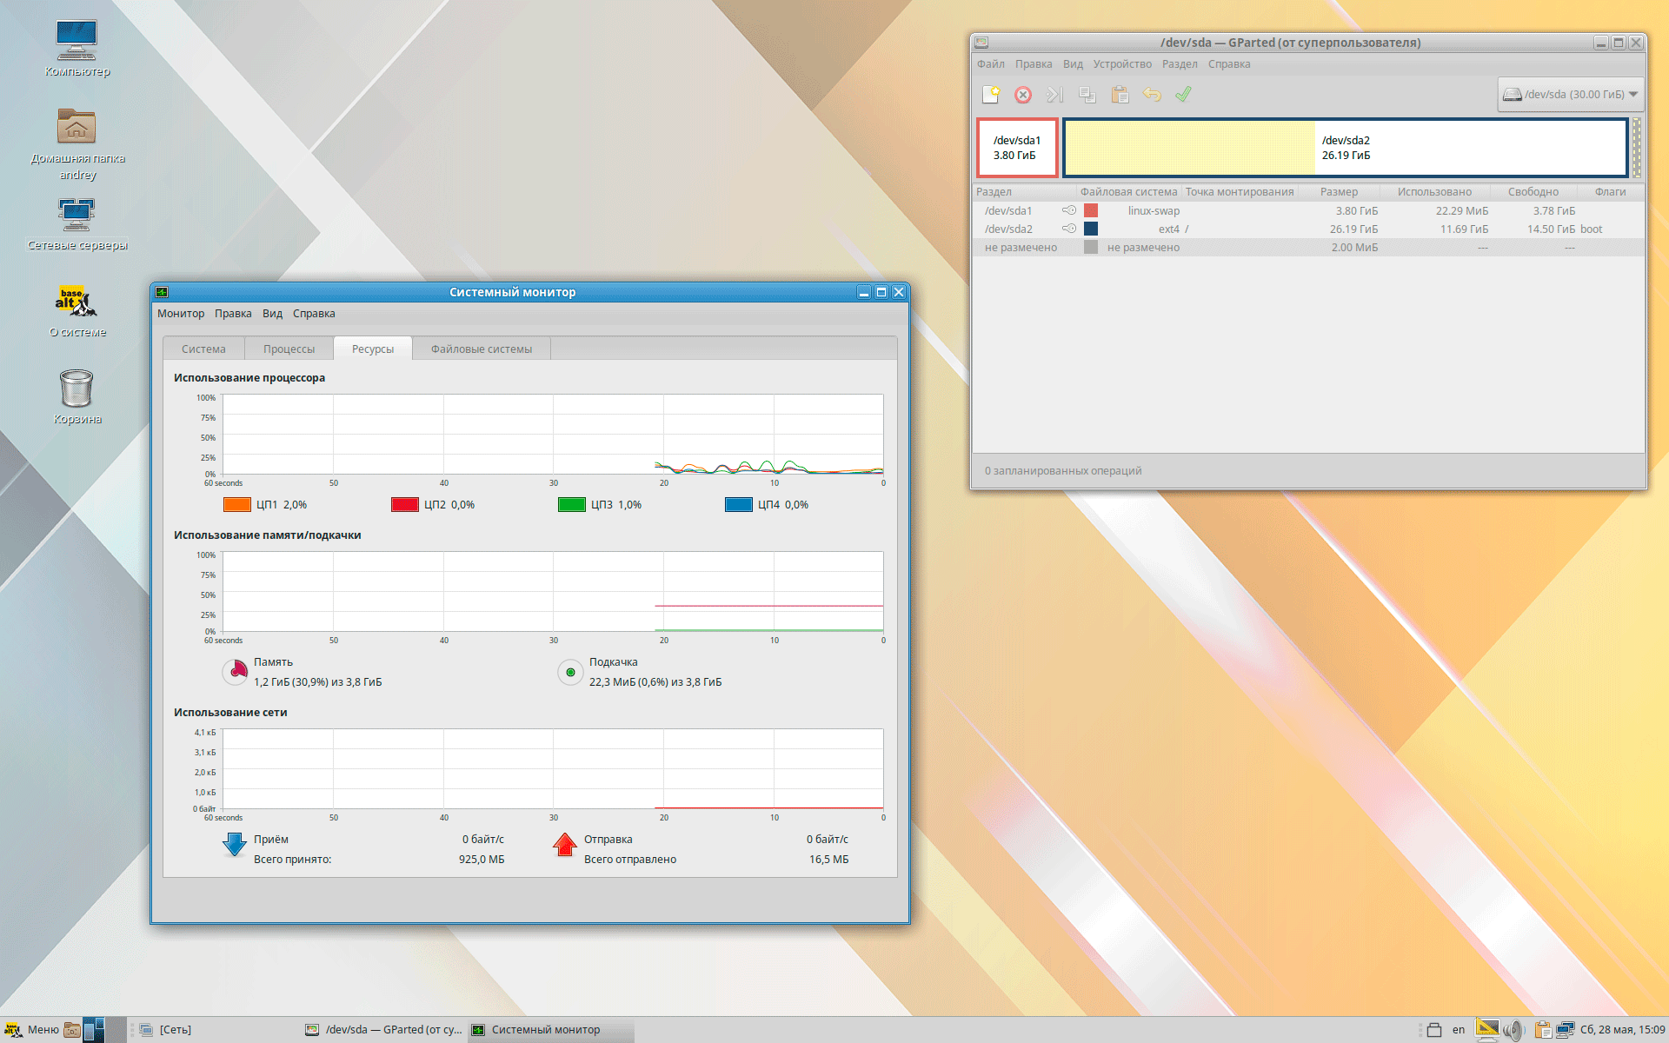
Task: Open the Устройство menu in GParted
Action: 1121,64
